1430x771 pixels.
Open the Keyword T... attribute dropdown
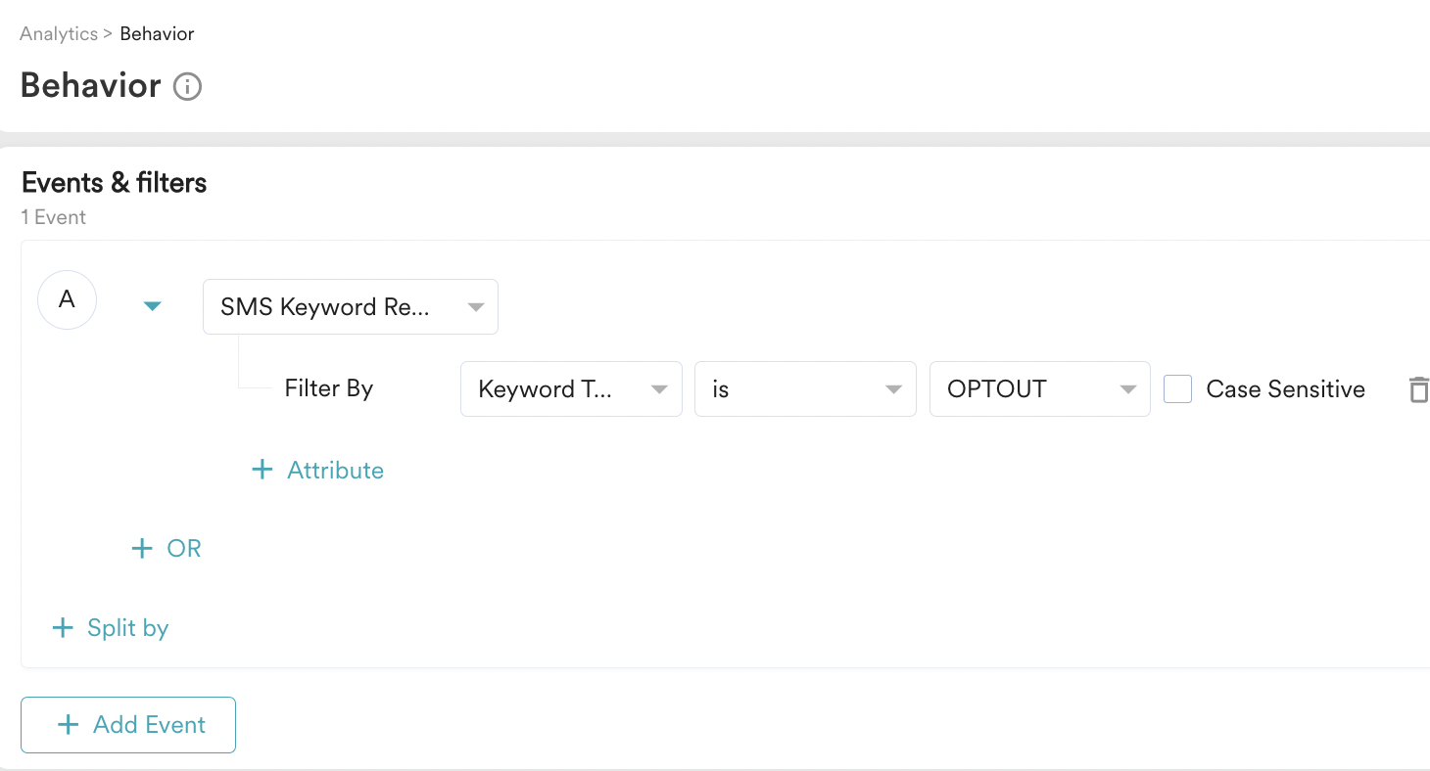coord(571,389)
